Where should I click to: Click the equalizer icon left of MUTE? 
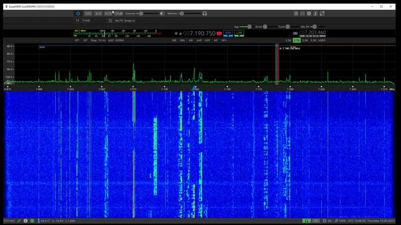click(x=110, y=21)
